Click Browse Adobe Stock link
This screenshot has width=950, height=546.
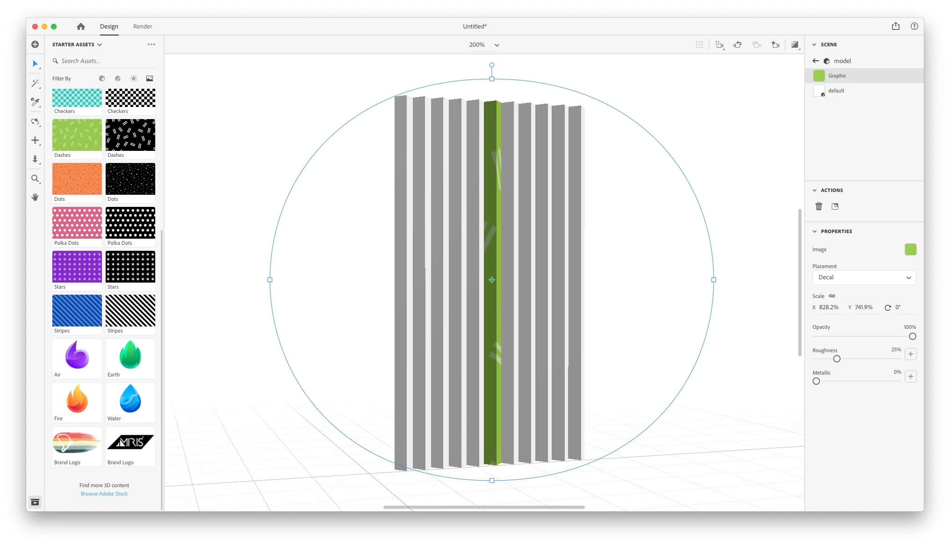[x=104, y=494]
